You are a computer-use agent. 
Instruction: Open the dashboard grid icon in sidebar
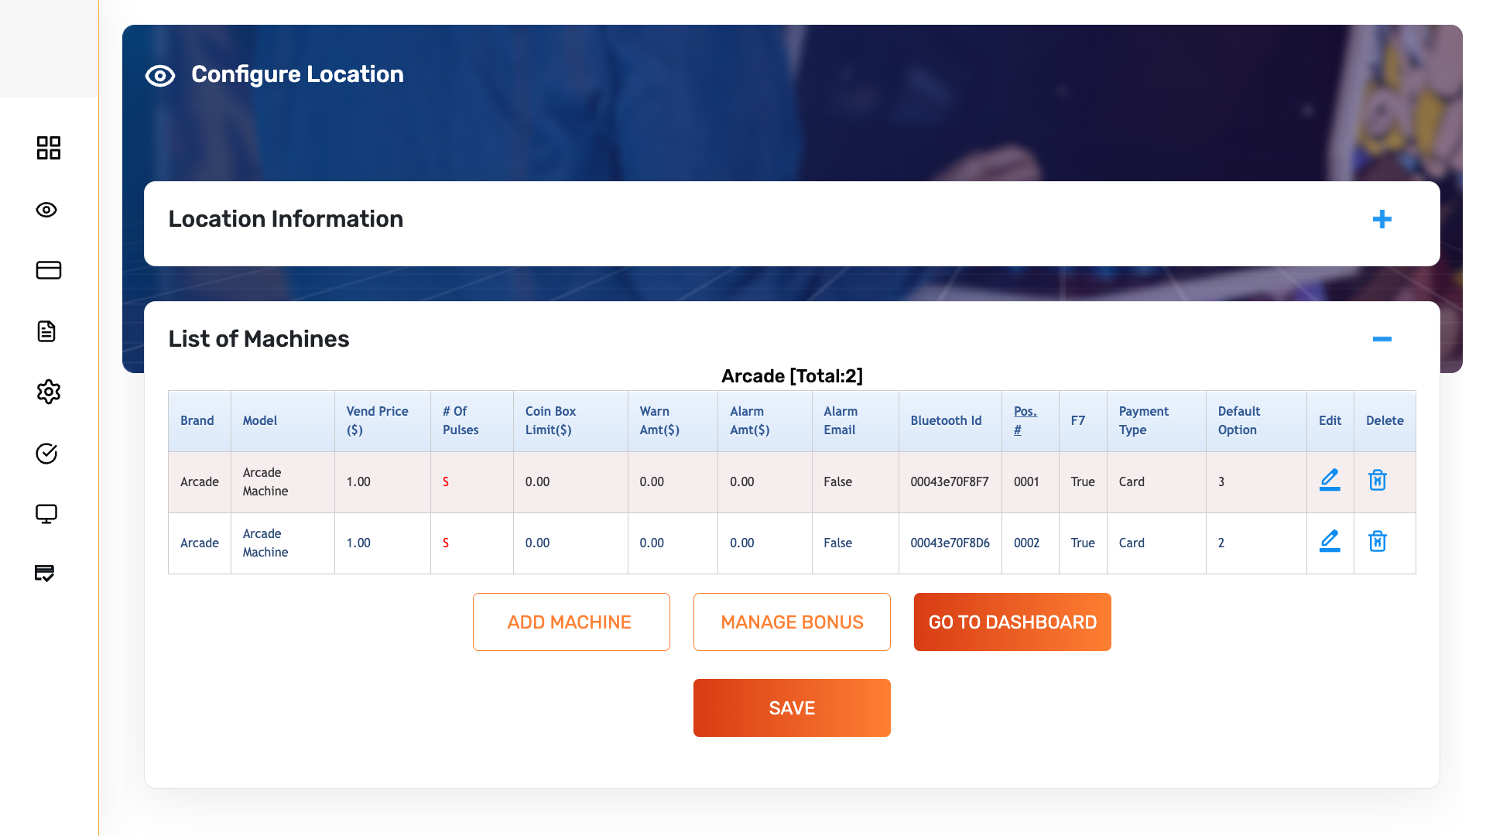click(x=48, y=148)
